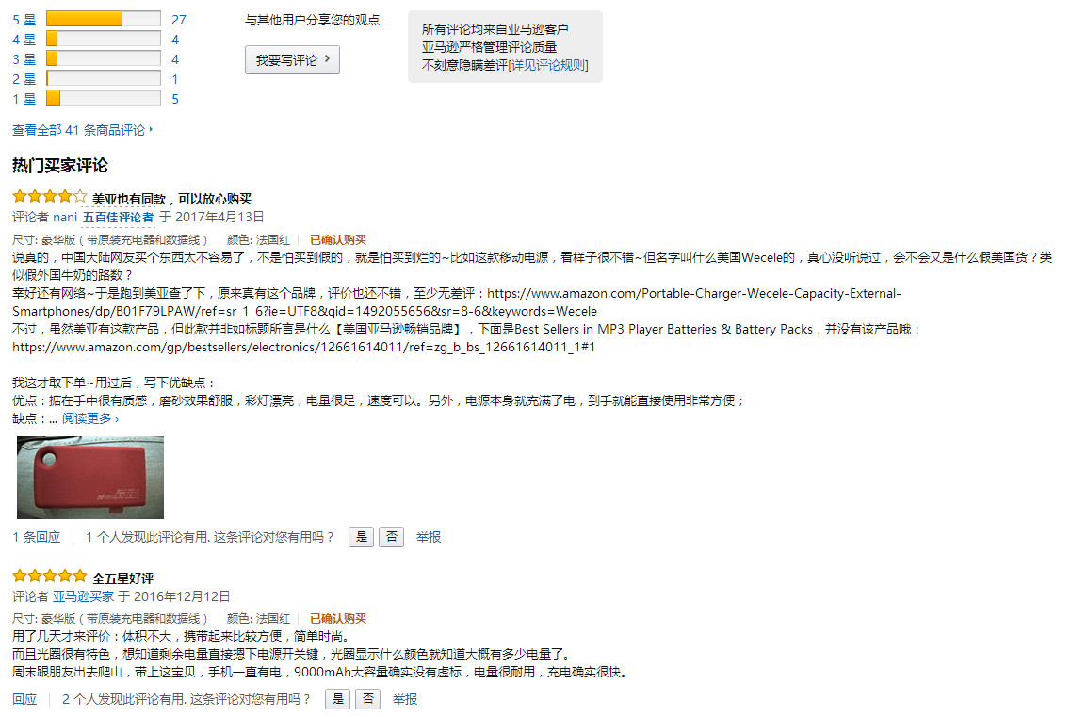Click the 我要写评论 button
Image resolution: width=1071 pixels, height=717 pixels.
click(292, 60)
